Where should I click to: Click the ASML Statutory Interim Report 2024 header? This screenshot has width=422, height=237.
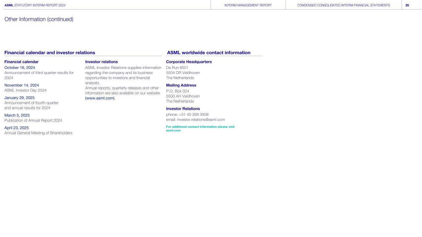point(35,5)
